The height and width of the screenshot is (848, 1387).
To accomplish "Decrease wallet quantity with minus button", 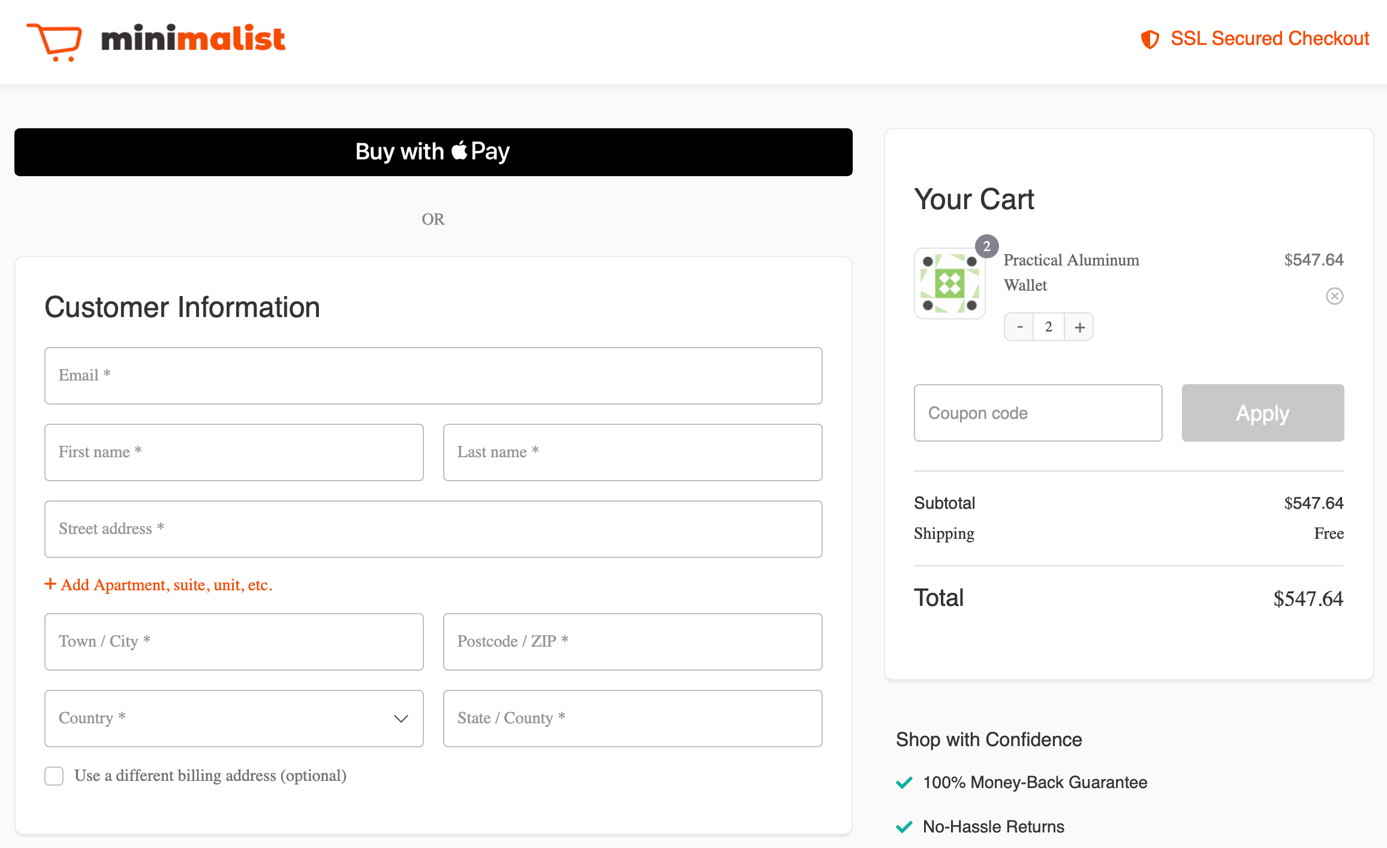I will click(1019, 327).
